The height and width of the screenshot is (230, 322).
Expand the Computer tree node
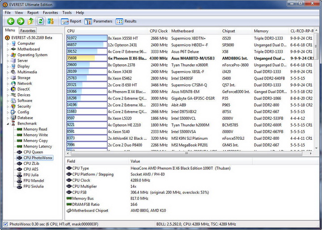coord(8,44)
